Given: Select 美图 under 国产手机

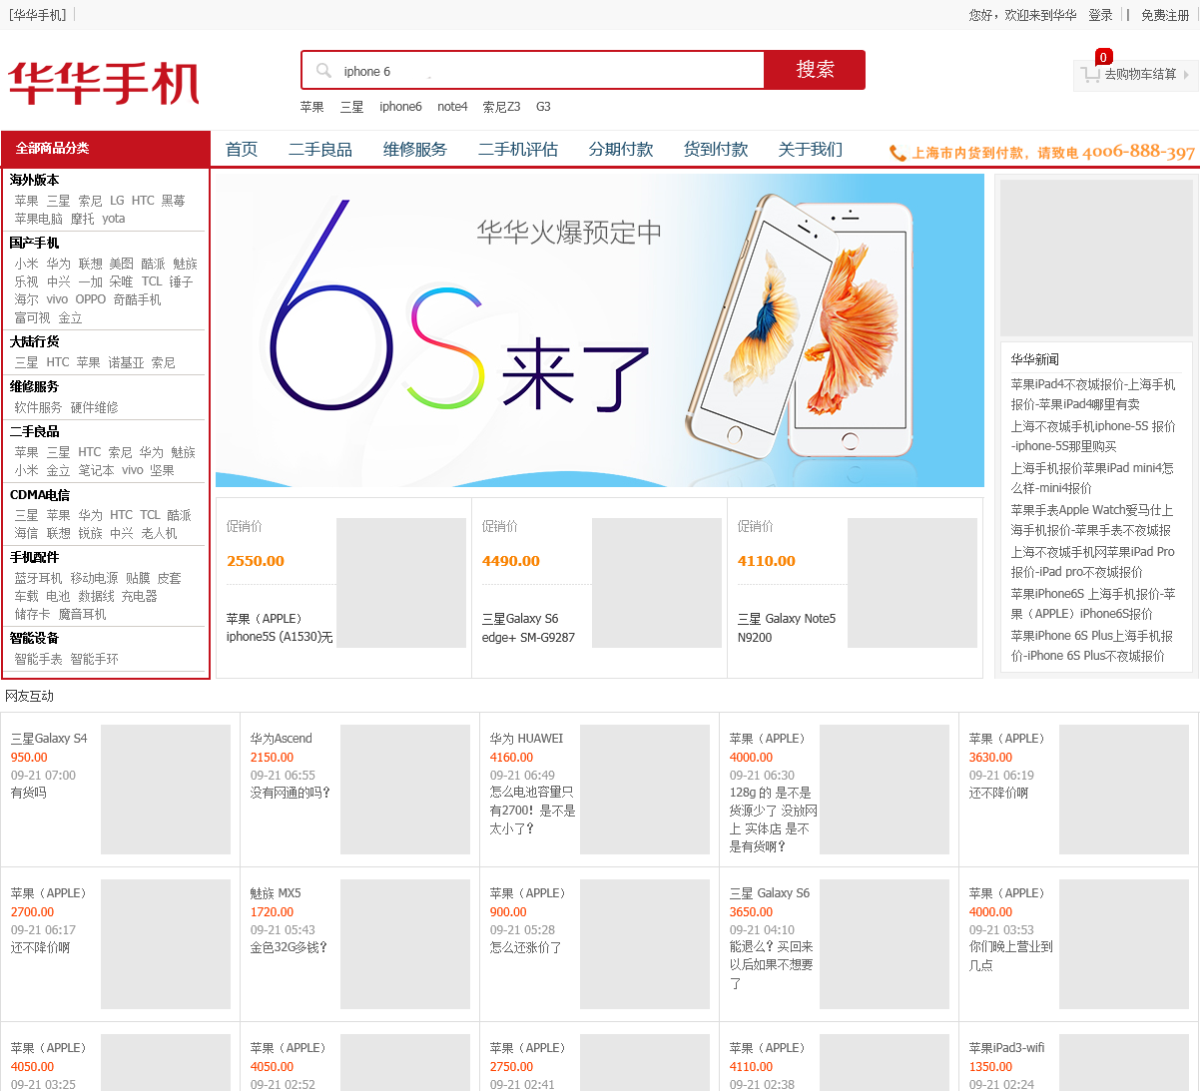Looking at the screenshot, I should click(x=121, y=264).
